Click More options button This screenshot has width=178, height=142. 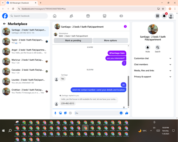[x=110, y=40]
